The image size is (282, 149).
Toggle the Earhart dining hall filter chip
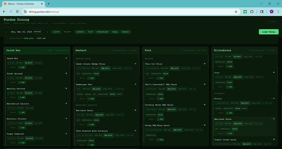(x=80, y=32)
